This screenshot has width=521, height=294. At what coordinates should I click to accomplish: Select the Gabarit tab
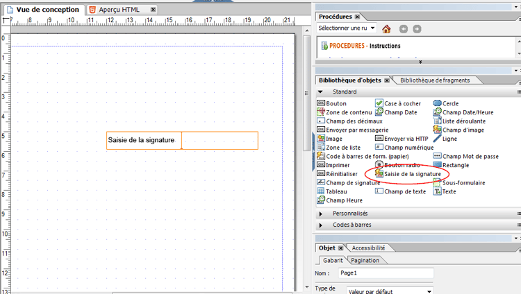tap(333, 261)
